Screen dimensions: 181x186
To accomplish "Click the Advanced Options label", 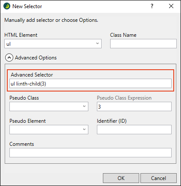I will pos(36,58).
